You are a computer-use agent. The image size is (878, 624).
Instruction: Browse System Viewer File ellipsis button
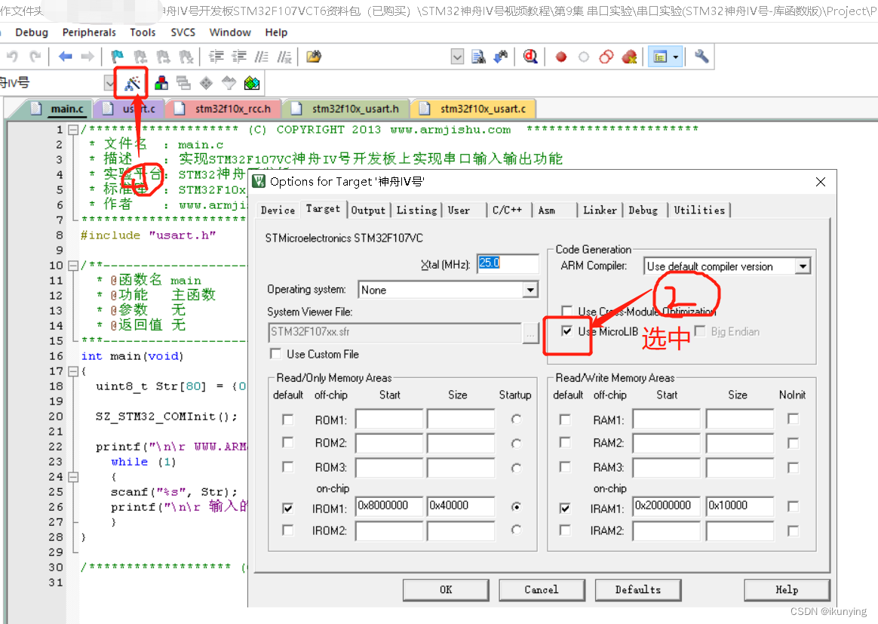(530, 333)
